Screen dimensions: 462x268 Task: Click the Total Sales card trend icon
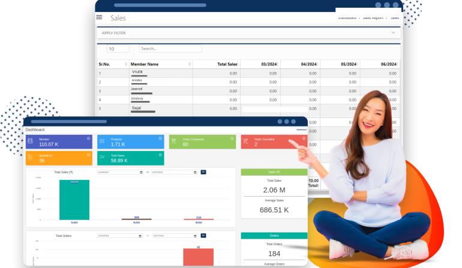[x=102, y=157]
